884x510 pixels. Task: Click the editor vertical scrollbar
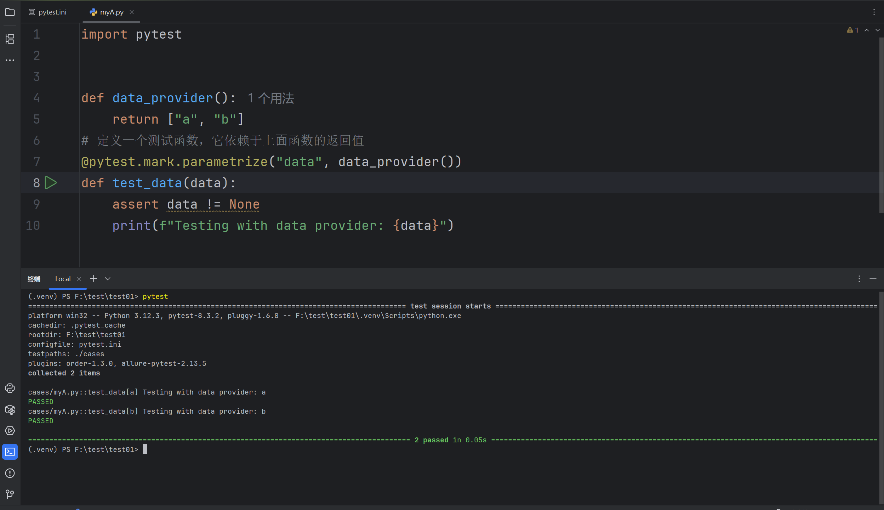tap(881, 124)
